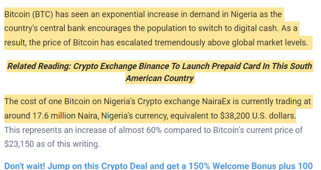Screen dimensions: 321x170
Task: Click "Related Reading:" label at link start
Action: click(39, 66)
